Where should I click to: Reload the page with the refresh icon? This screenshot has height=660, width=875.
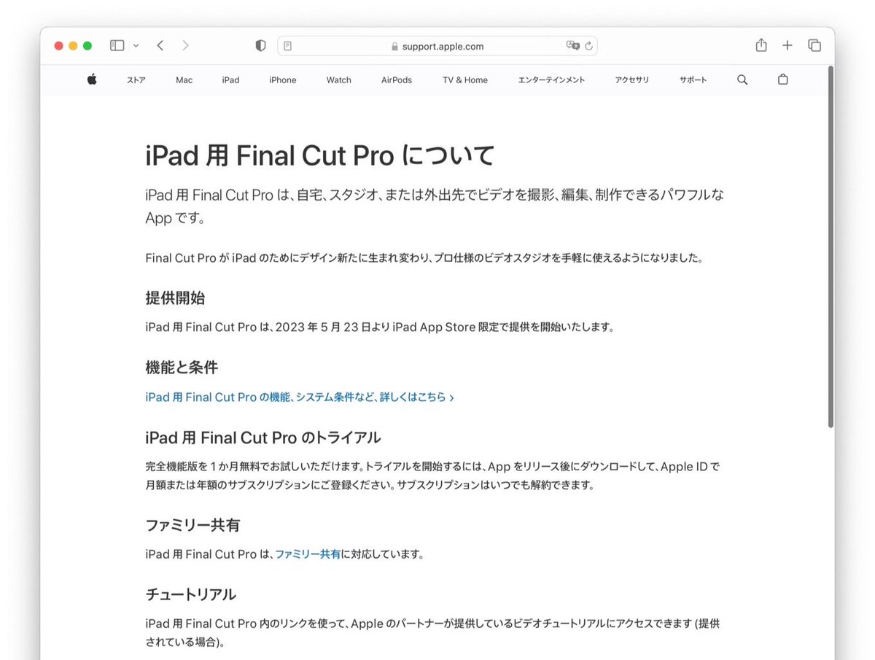[589, 45]
